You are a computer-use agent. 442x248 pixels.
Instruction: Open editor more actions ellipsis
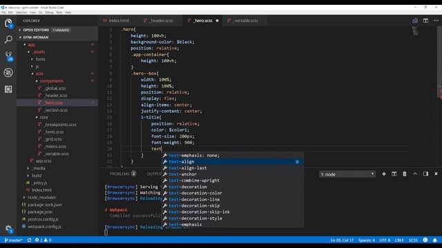click(436, 21)
